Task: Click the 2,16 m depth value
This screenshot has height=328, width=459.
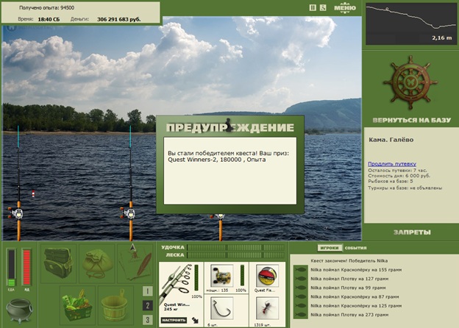Action: tap(442, 38)
